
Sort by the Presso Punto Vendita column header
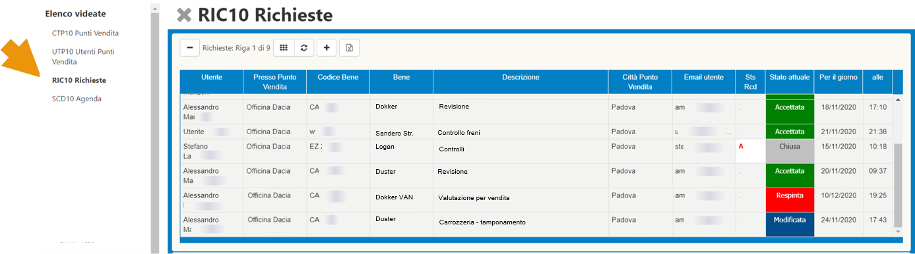275,82
